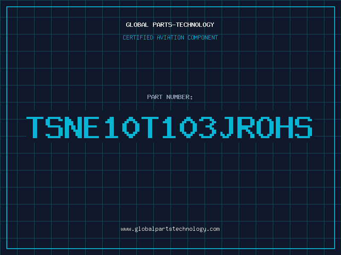Click the CERTIFIED AVIATION COMPONENT subtitle
Screen dimensions: 341x255
pyautogui.click(x=170, y=37)
